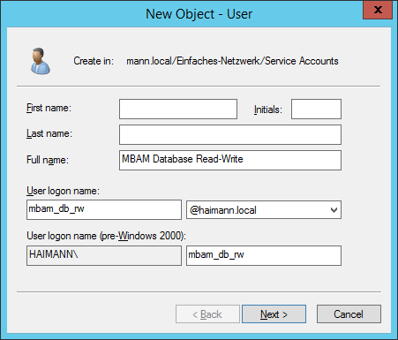The height and width of the screenshot is (340, 398).
Task: Edit the Full name field
Action: pos(230,160)
